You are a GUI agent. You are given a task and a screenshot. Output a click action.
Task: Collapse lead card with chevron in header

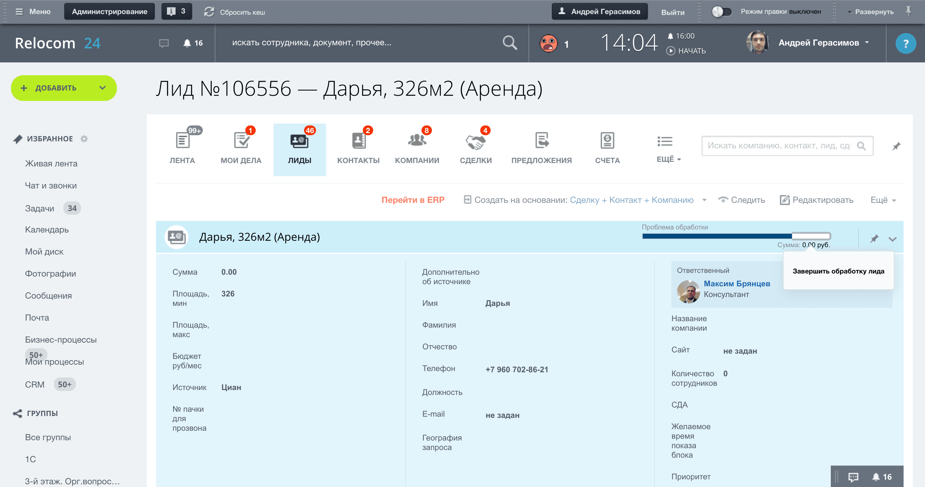pyautogui.click(x=892, y=239)
